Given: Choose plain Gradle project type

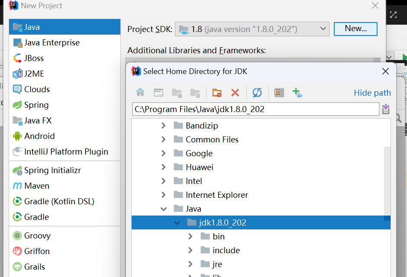Looking at the screenshot, I should pyautogui.click(x=65, y=217).
